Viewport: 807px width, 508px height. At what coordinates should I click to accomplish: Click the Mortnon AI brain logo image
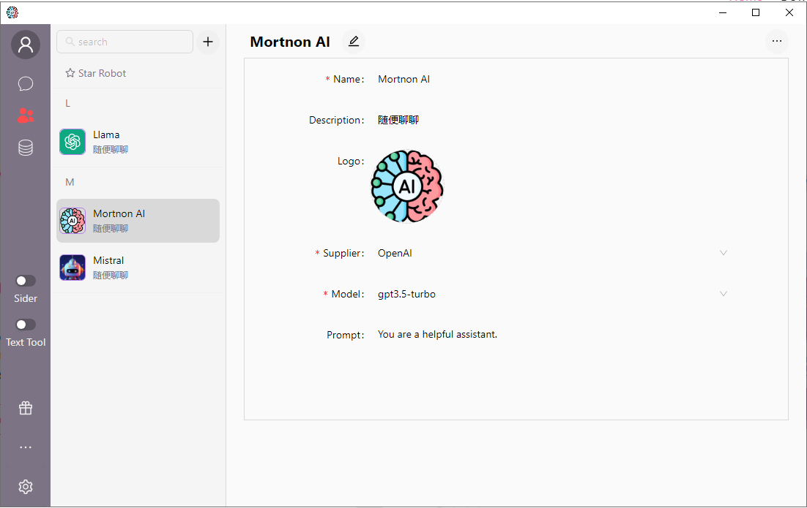pyautogui.click(x=407, y=186)
